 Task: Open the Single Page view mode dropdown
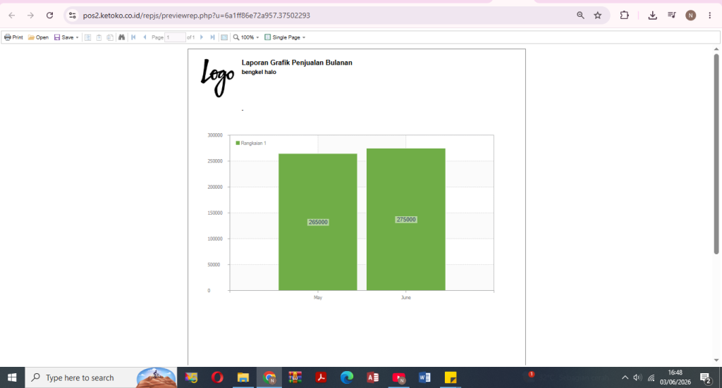pyautogui.click(x=285, y=37)
